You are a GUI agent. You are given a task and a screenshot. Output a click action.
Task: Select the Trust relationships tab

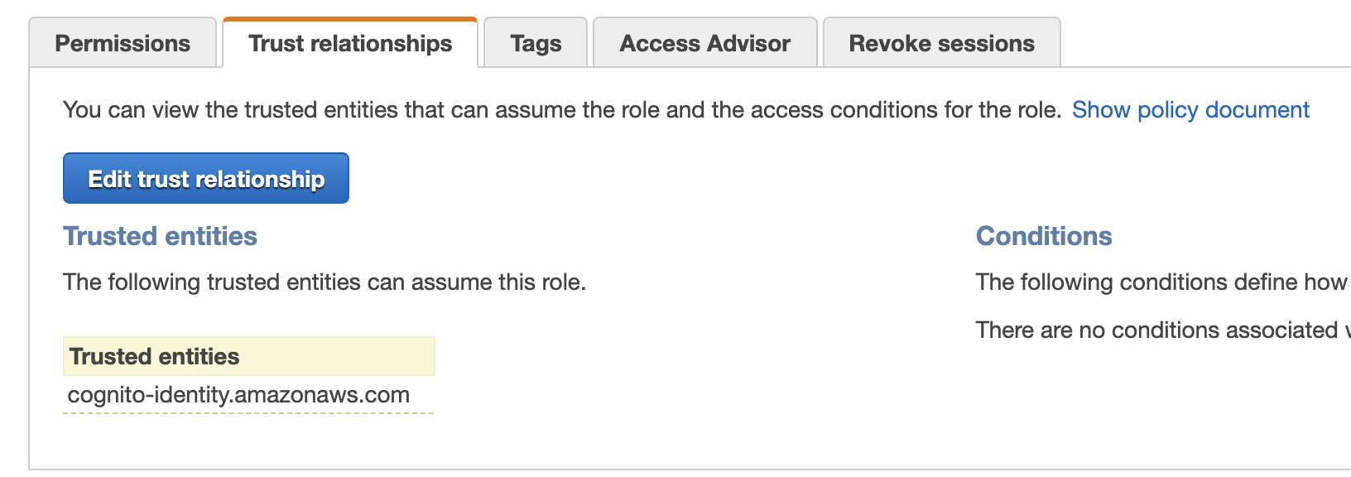(350, 43)
